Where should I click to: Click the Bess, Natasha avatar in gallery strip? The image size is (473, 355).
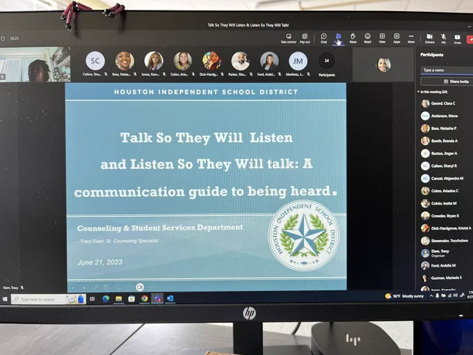click(x=125, y=61)
